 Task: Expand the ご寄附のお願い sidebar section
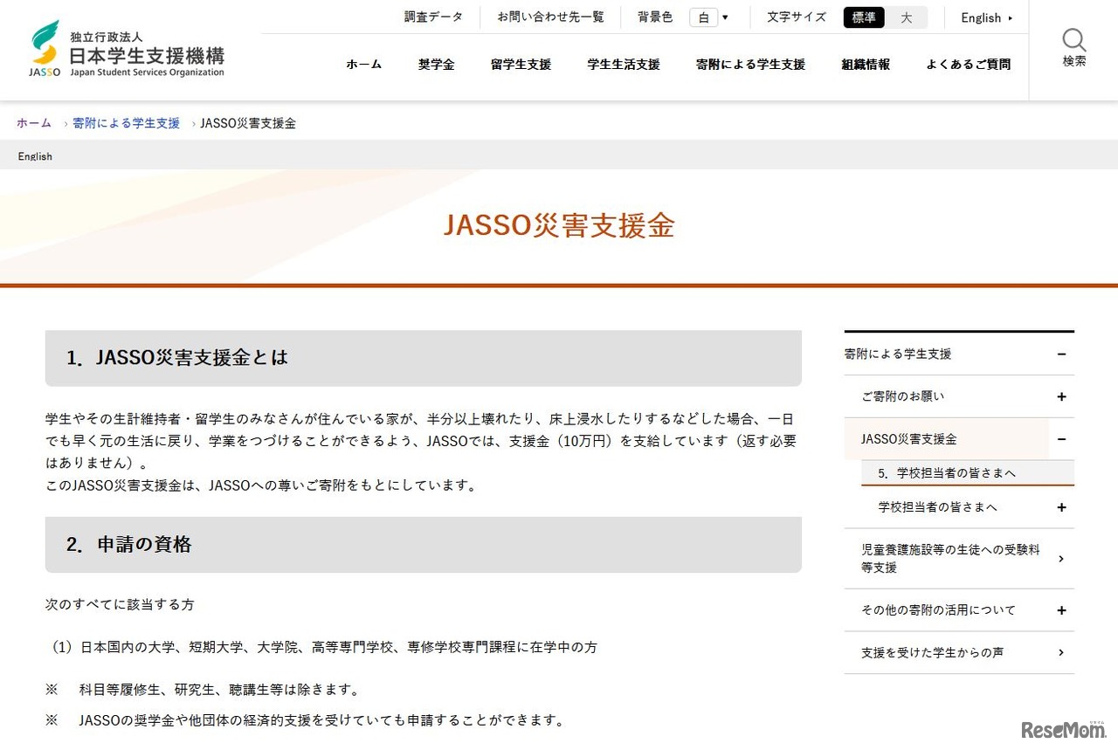pyautogui.click(x=1062, y=396)
